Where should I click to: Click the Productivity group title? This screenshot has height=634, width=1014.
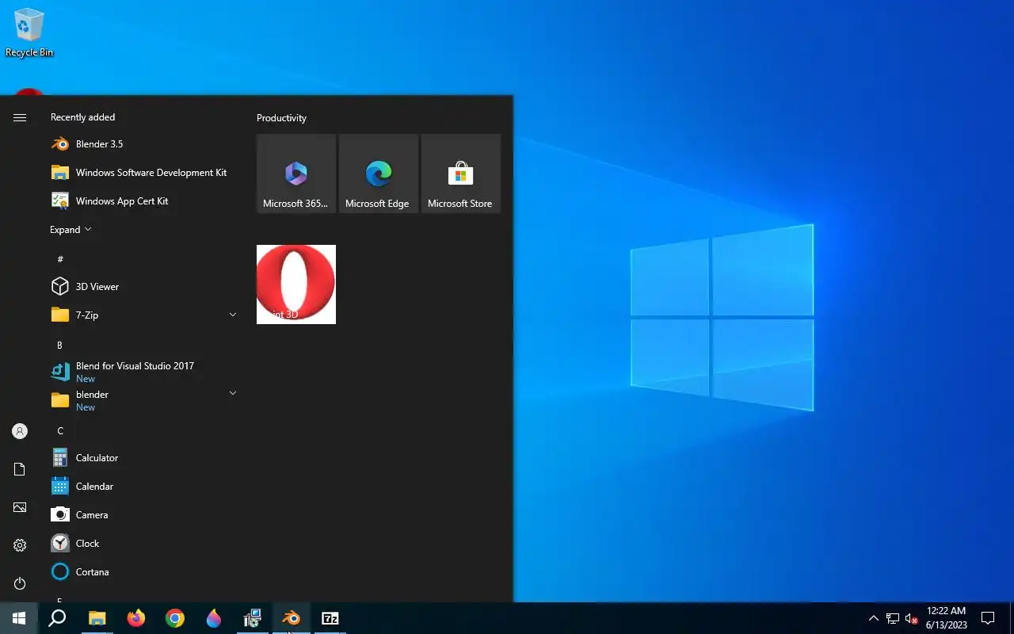pyautogui.click(x=281, y=118)
